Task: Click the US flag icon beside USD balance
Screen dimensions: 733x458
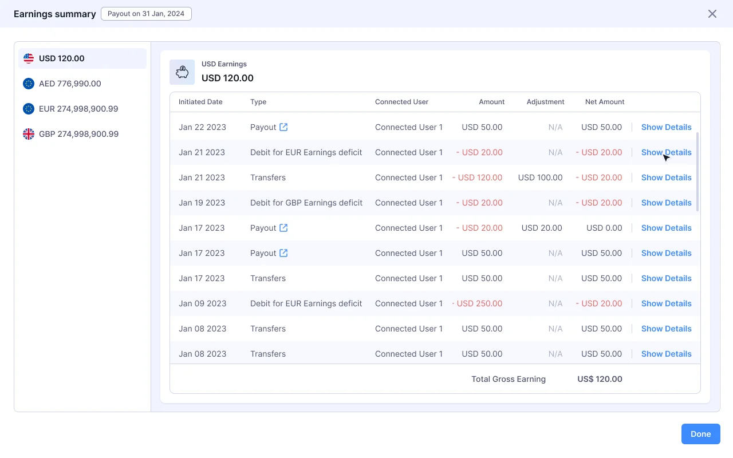Action: (29, 58)
